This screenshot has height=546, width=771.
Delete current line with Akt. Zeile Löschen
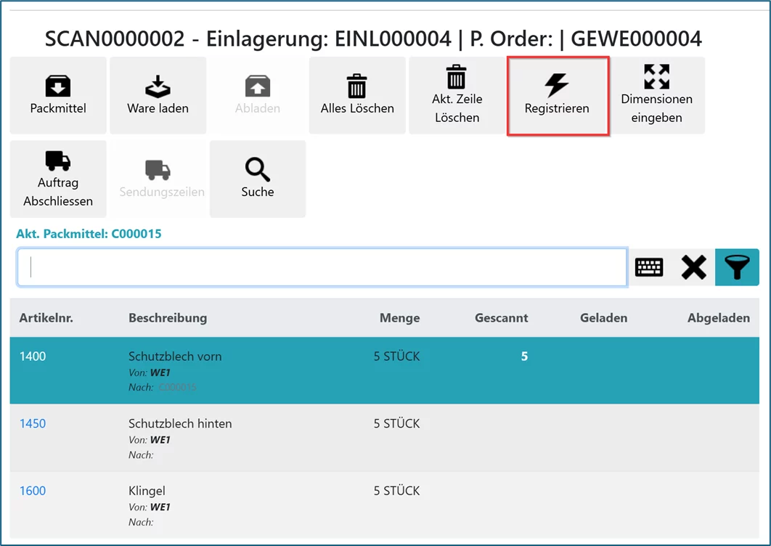click(x=457, y=96)
